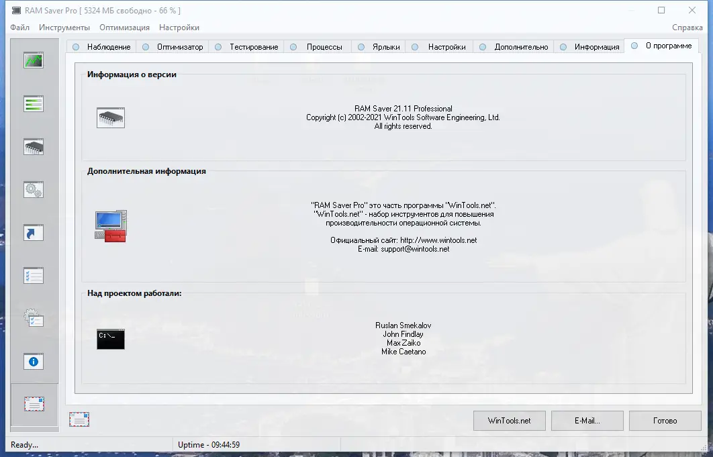This screenshot has width=713, height=457.
Task: Click the computer icon in Дополнительная информация section
Action: coord(110,225)
